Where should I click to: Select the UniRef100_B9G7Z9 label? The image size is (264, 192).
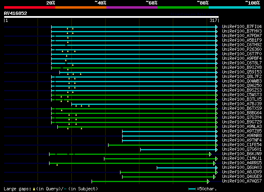242,122
